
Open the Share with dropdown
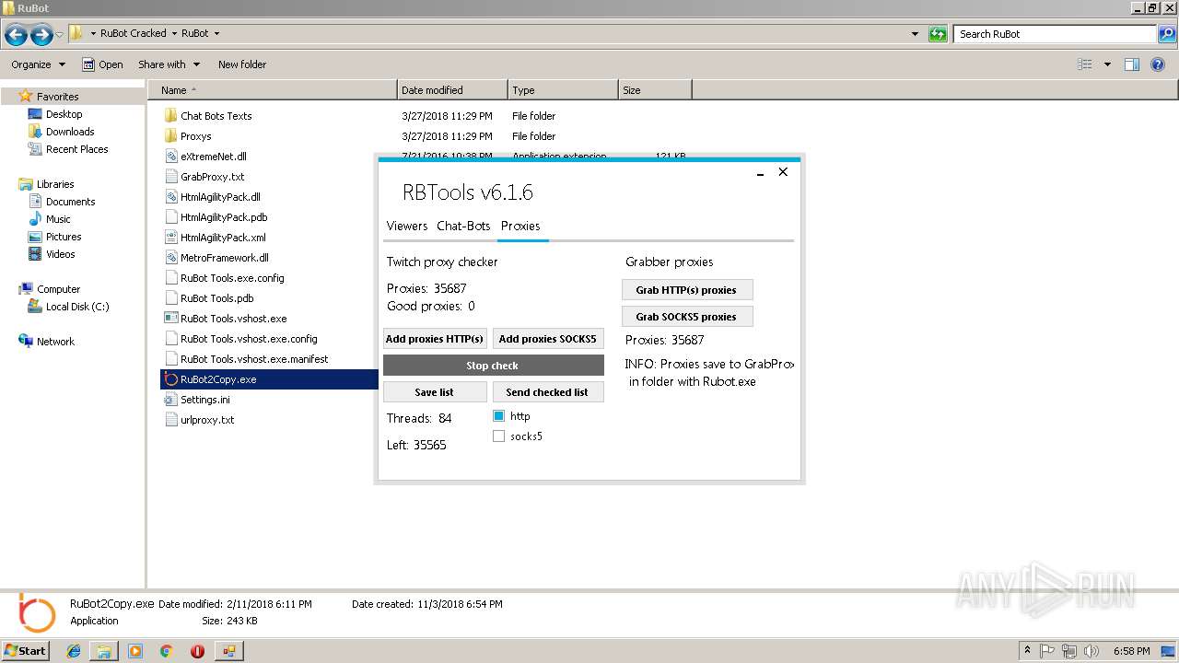(x=168, y=64)
